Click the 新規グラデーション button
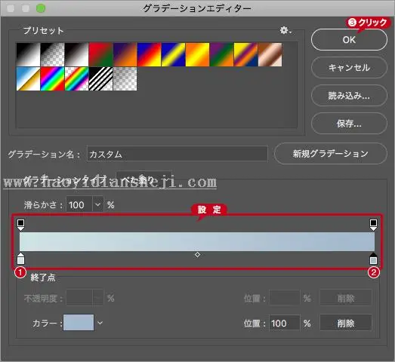 331,153
